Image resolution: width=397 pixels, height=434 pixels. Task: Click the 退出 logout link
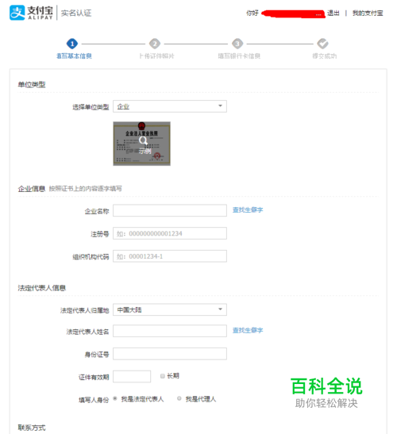pos(333,13)
